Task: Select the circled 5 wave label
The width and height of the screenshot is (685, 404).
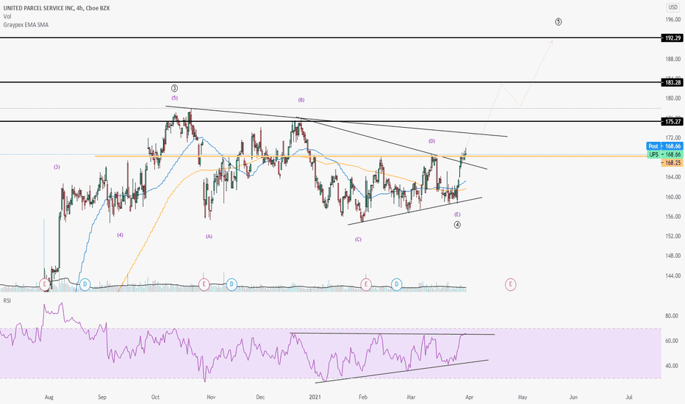Action: point(559,21)
